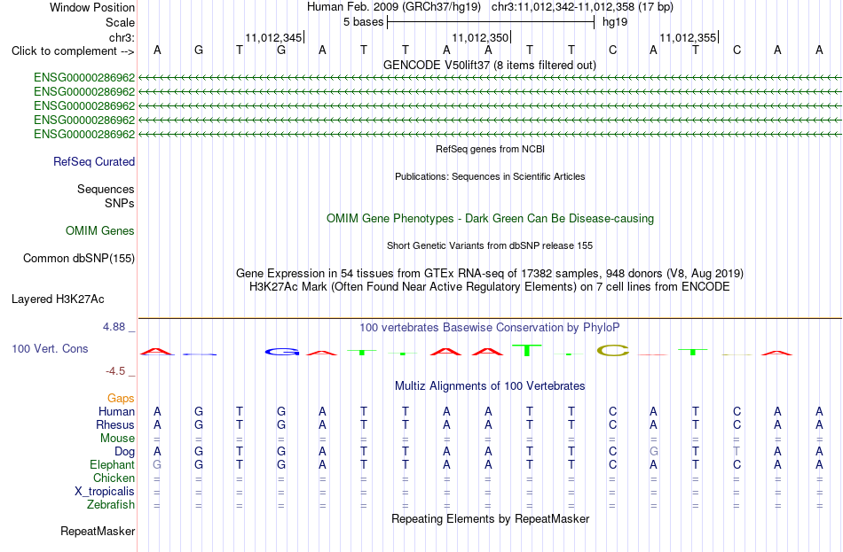Click the 'Human' species label

click(x=116, y=412)
